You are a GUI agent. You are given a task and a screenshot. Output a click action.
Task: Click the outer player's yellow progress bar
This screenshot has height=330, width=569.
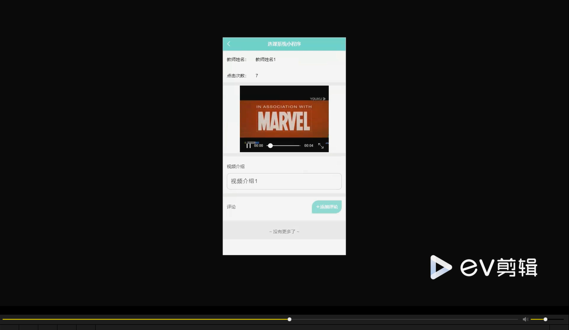pyautogui.click(x=260, y=319)
